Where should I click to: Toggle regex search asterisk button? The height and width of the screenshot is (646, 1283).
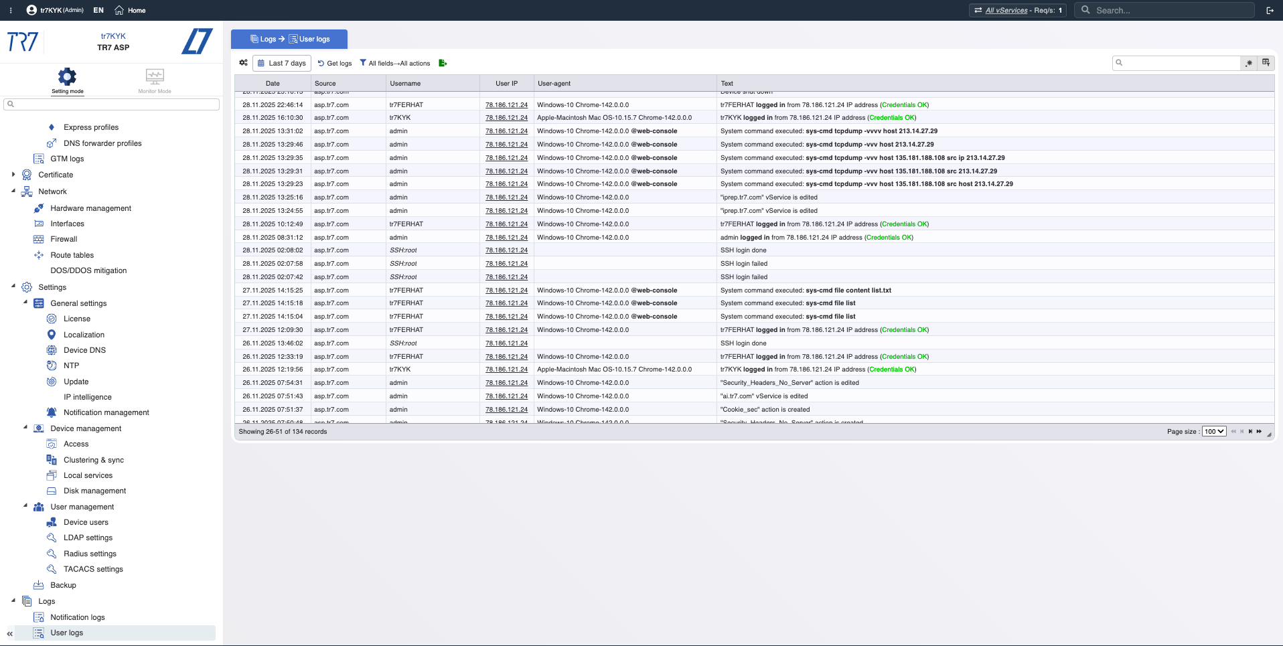pos(1249,63)
